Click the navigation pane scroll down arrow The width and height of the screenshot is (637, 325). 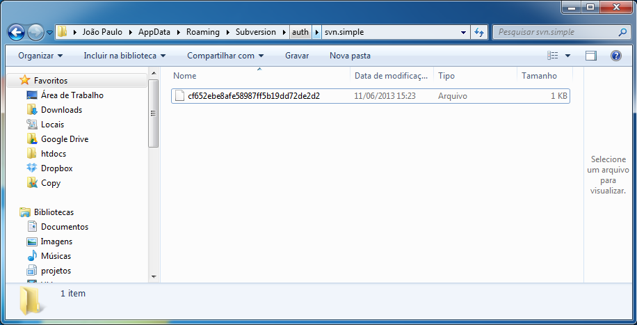tap(154, 276)
